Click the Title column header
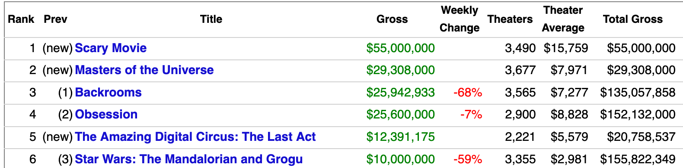The width and height of the screenshot is (683, 168). point(211,19)
